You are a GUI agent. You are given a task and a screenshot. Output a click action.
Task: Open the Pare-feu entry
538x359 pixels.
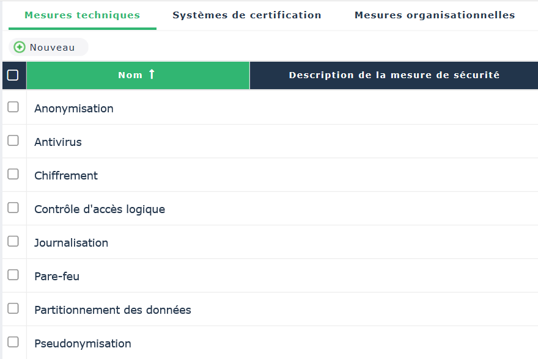57,277
